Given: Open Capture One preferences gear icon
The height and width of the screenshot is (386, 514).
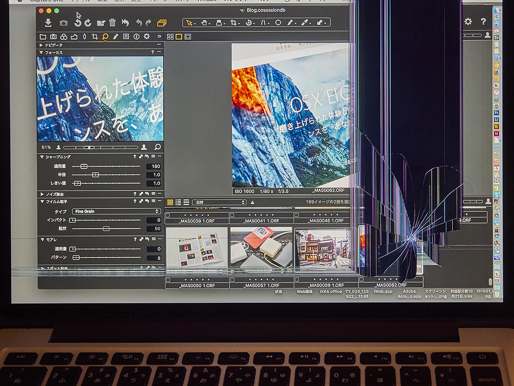Looking at the screenshot, I should [x=468, y=21].
